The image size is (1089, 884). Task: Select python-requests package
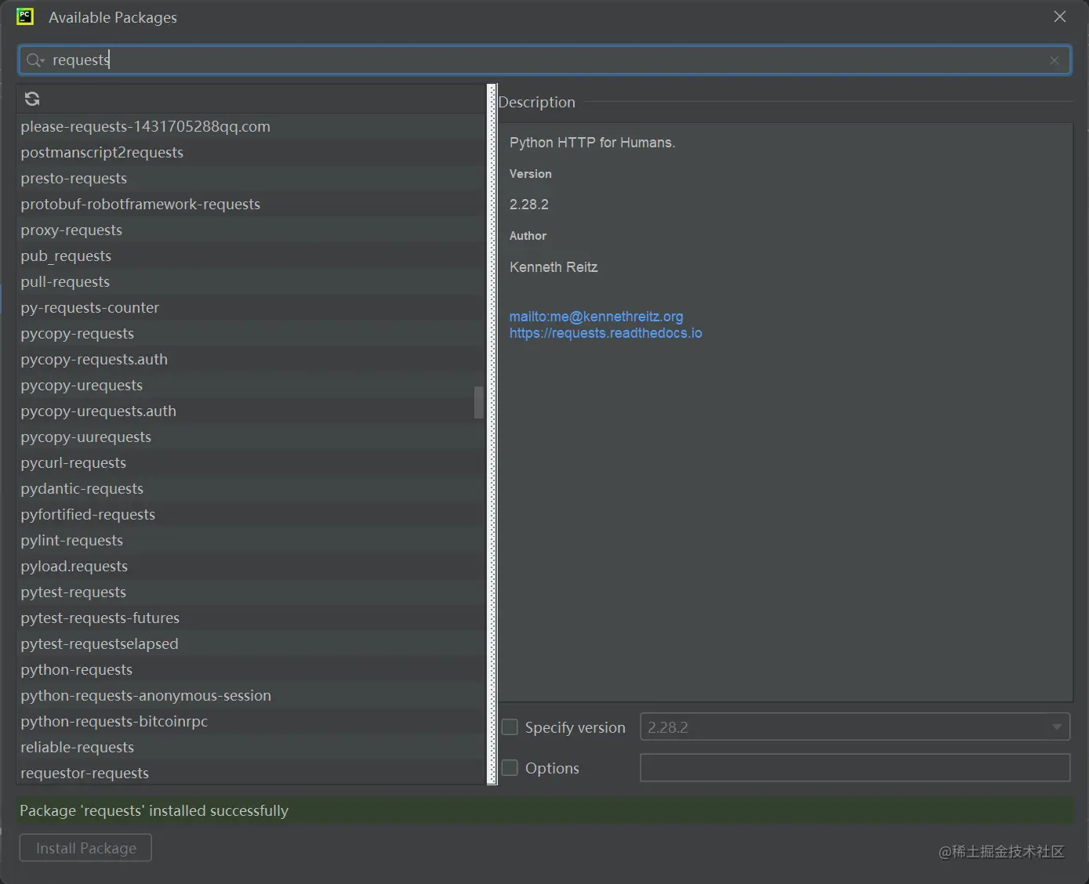251,669
